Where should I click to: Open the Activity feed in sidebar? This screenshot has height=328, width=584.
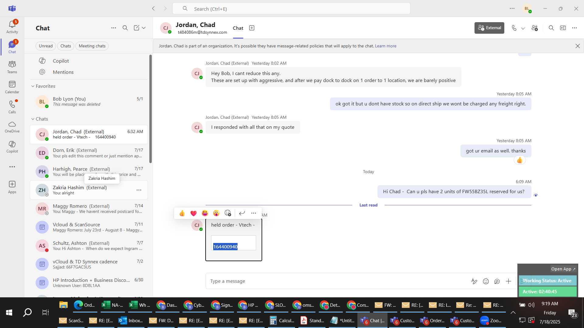coord(12,27)
